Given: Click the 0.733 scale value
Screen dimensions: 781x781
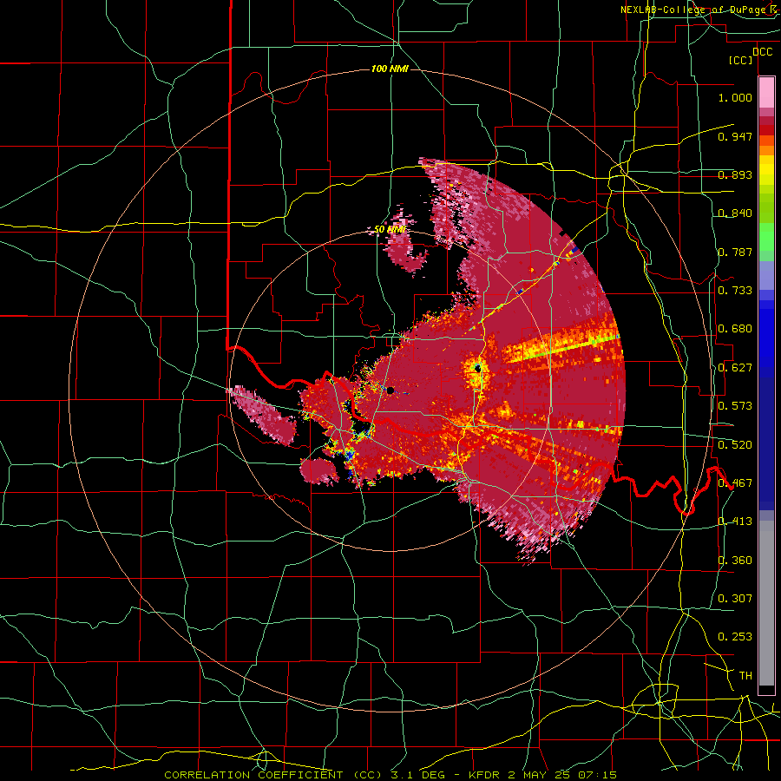Looking at the screenshot, I should [x=735, y=291].
